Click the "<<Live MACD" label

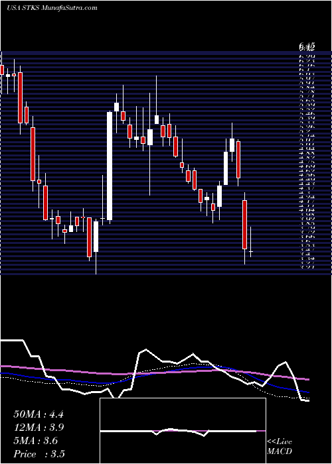pos(280,447)
